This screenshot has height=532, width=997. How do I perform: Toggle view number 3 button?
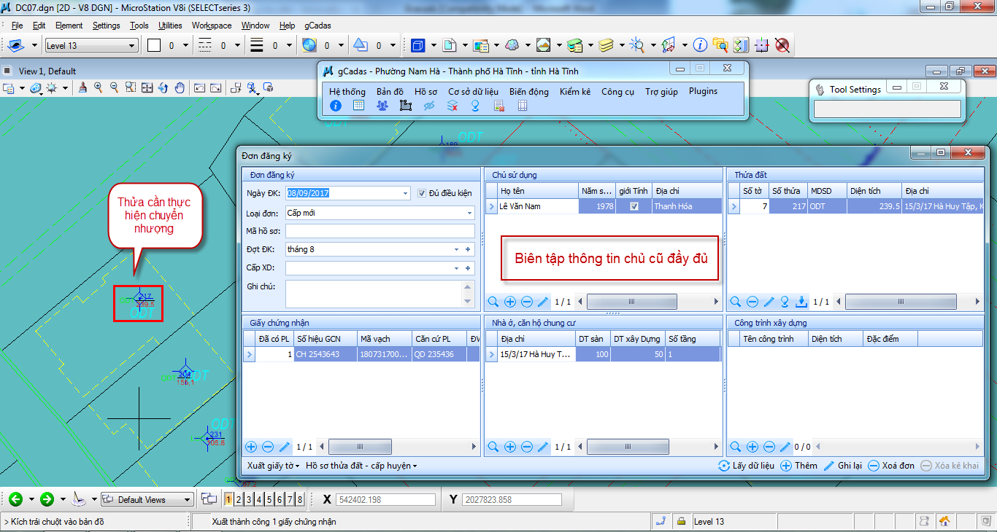tap(249, 499)
